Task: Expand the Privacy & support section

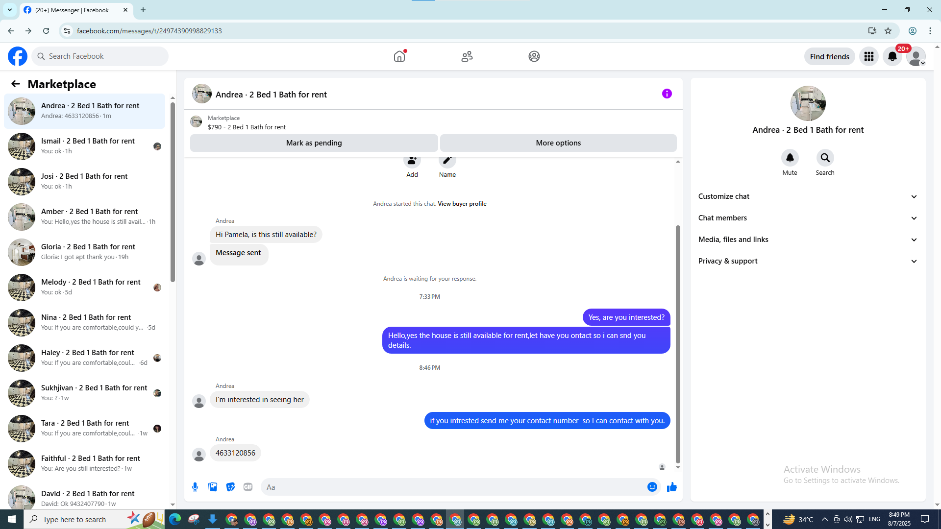Action: click(x=808, y=261)
